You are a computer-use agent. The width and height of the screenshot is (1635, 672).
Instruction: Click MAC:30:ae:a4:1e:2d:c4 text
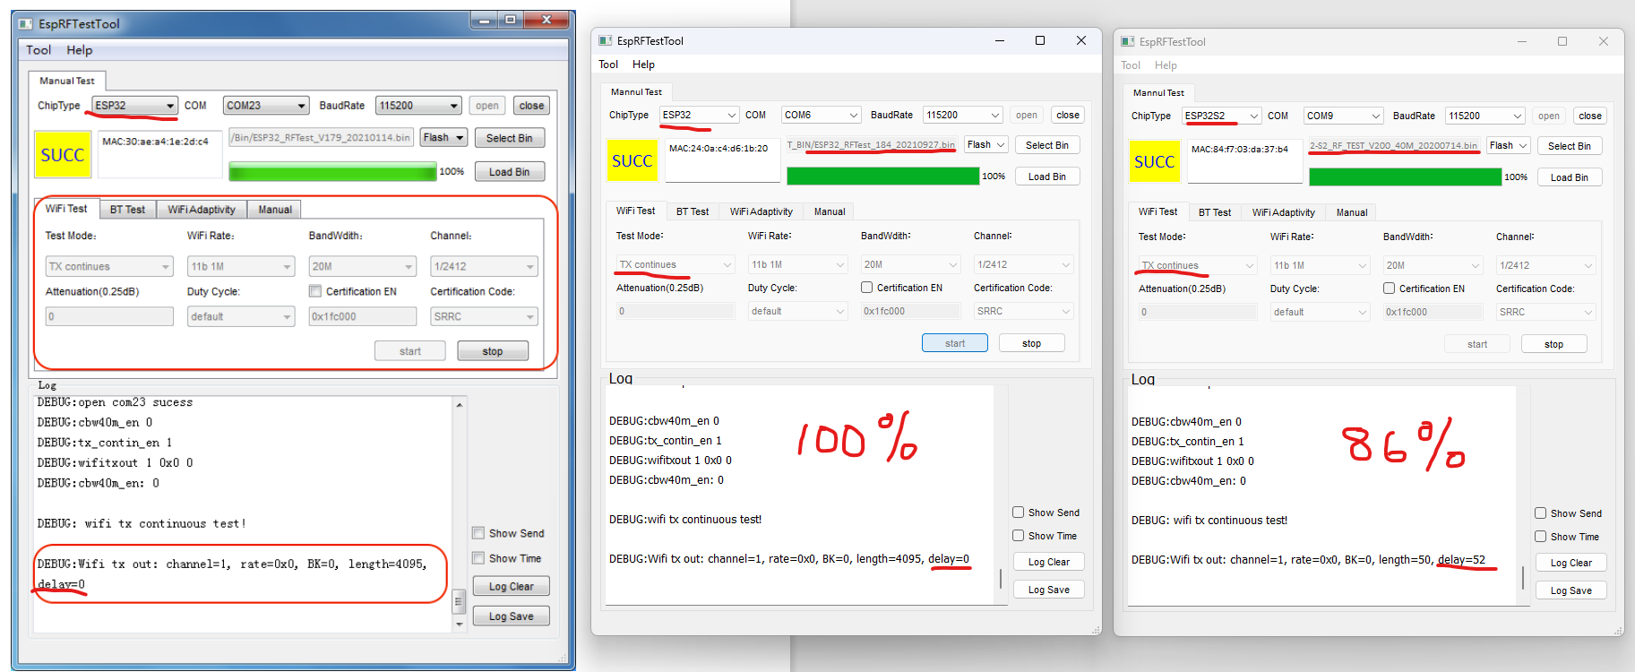tap(155, 142)
